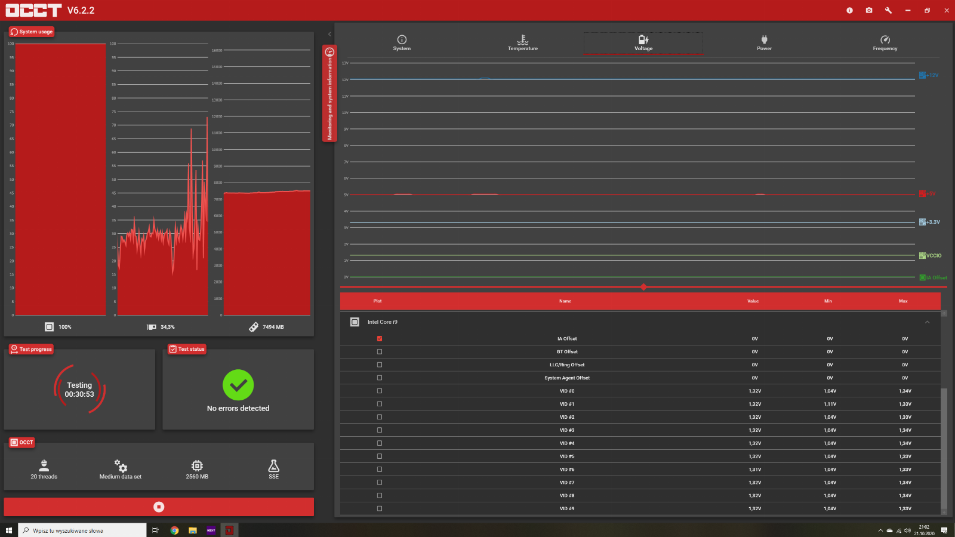Sort by the Value column header
This screenshot has height=537, width=955.
753,301
